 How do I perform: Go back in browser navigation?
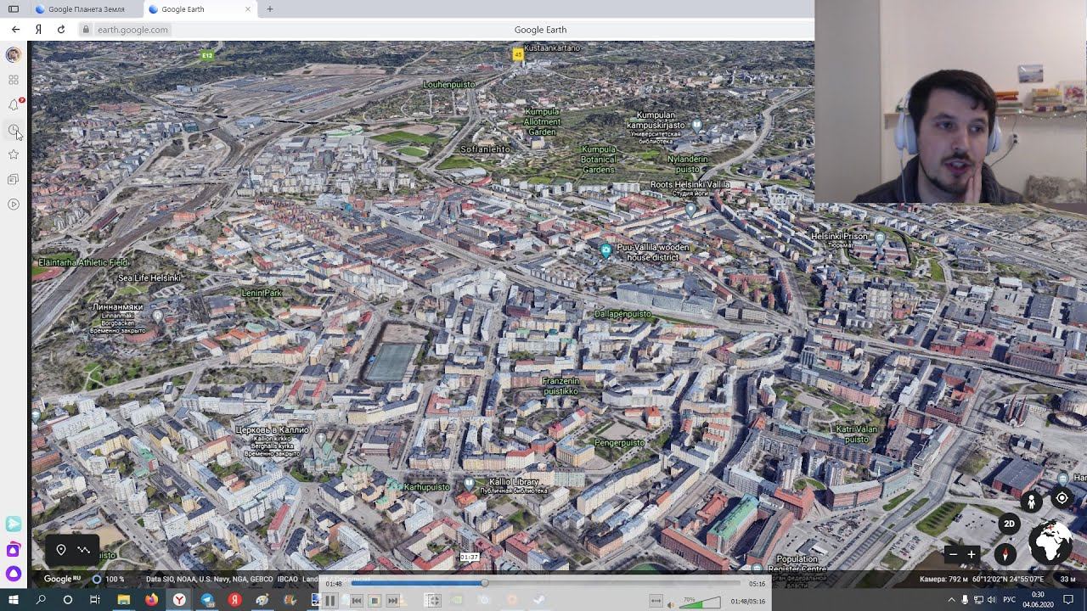[x=15, y=29]
